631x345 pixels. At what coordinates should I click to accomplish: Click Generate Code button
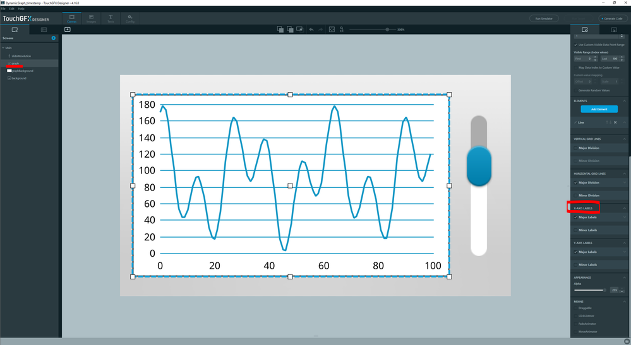pyautogui.click(x=613, y=18)
